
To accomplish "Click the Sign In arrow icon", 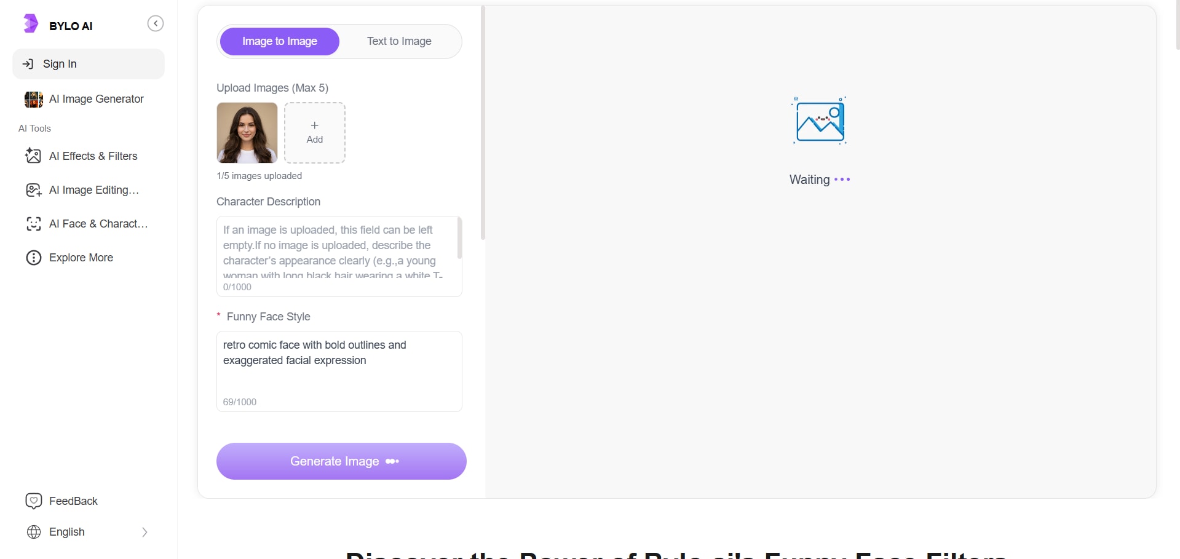I will pyautogui.click(x=28, y=64).
